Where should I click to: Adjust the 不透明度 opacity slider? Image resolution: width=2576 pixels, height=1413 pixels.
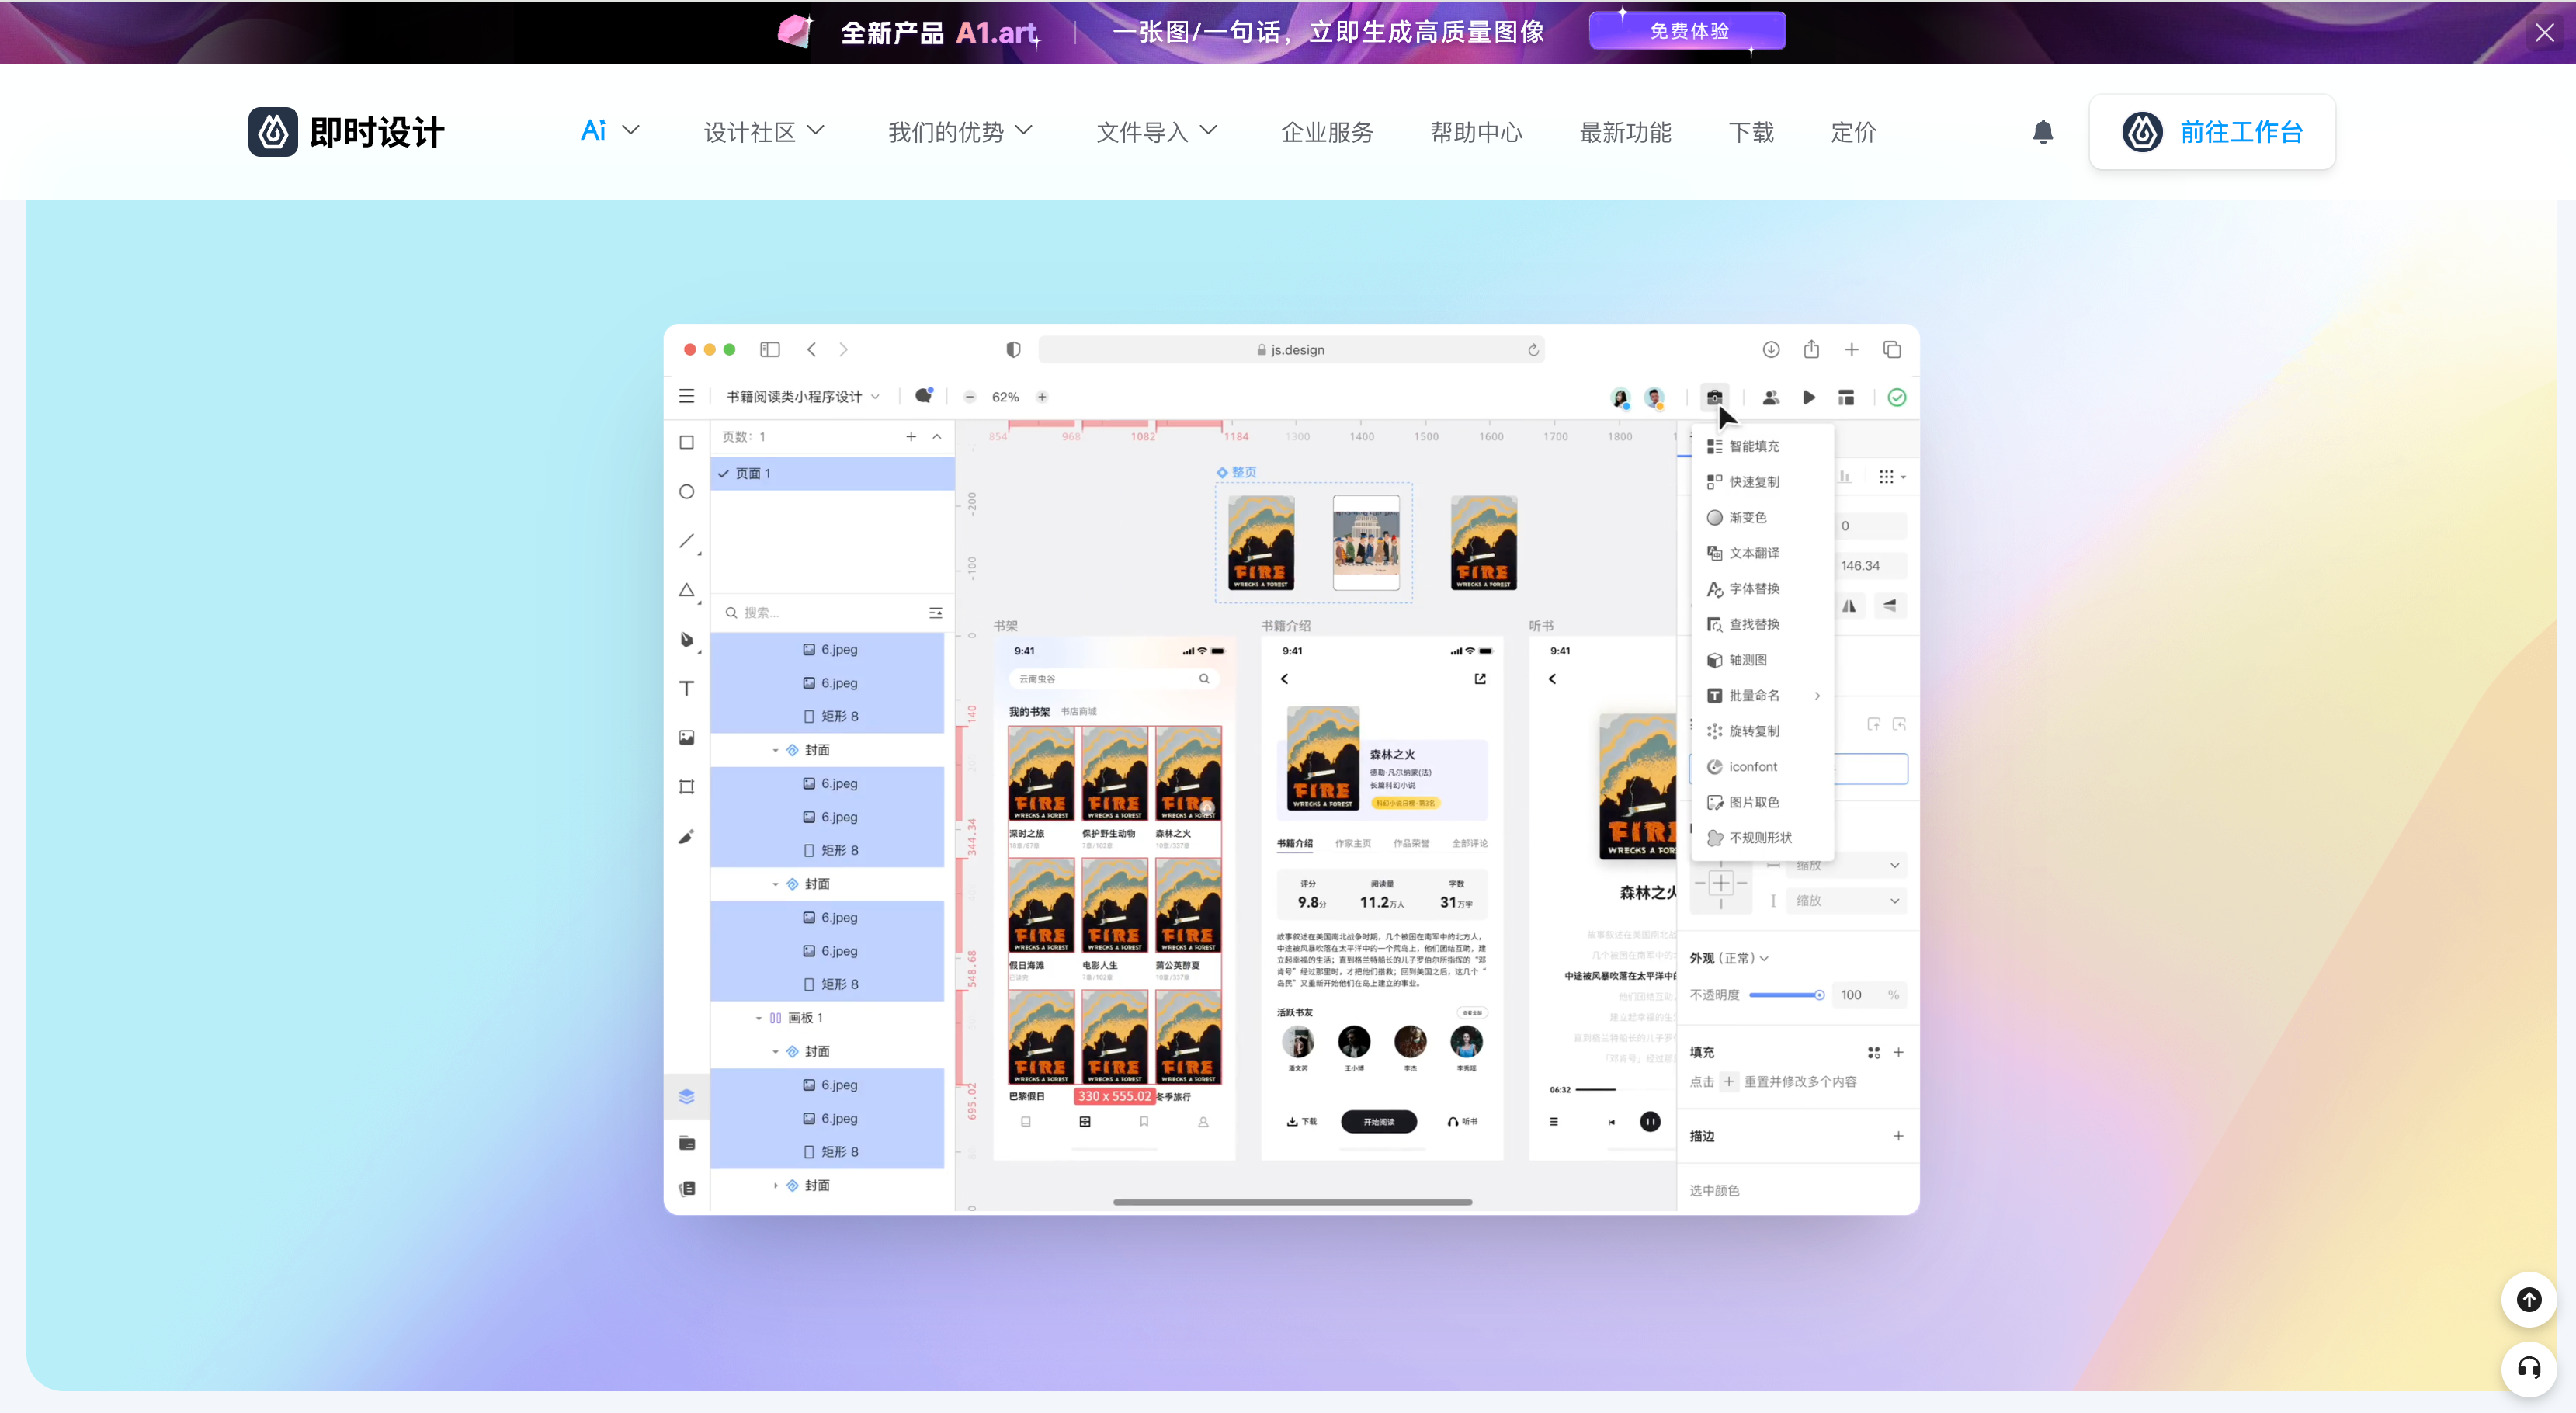(1786, 995)
